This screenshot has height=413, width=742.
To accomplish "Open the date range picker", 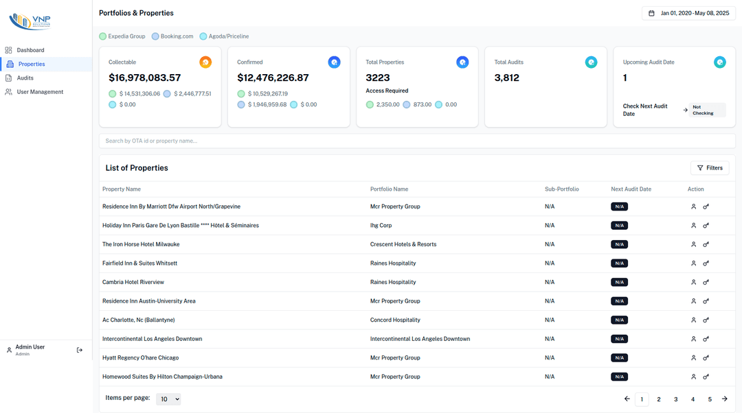I will tap(688, 13).
